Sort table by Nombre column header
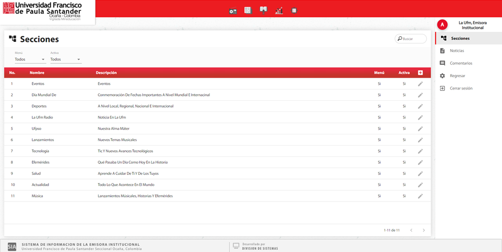The width and height of the screenshot is (502, 252). click(x=37, y=73)
